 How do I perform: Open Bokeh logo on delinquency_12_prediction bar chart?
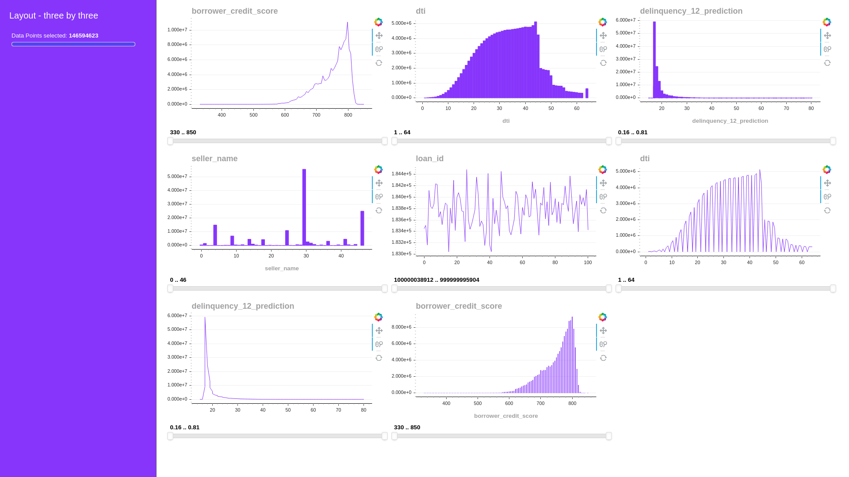tap(827, 22)
